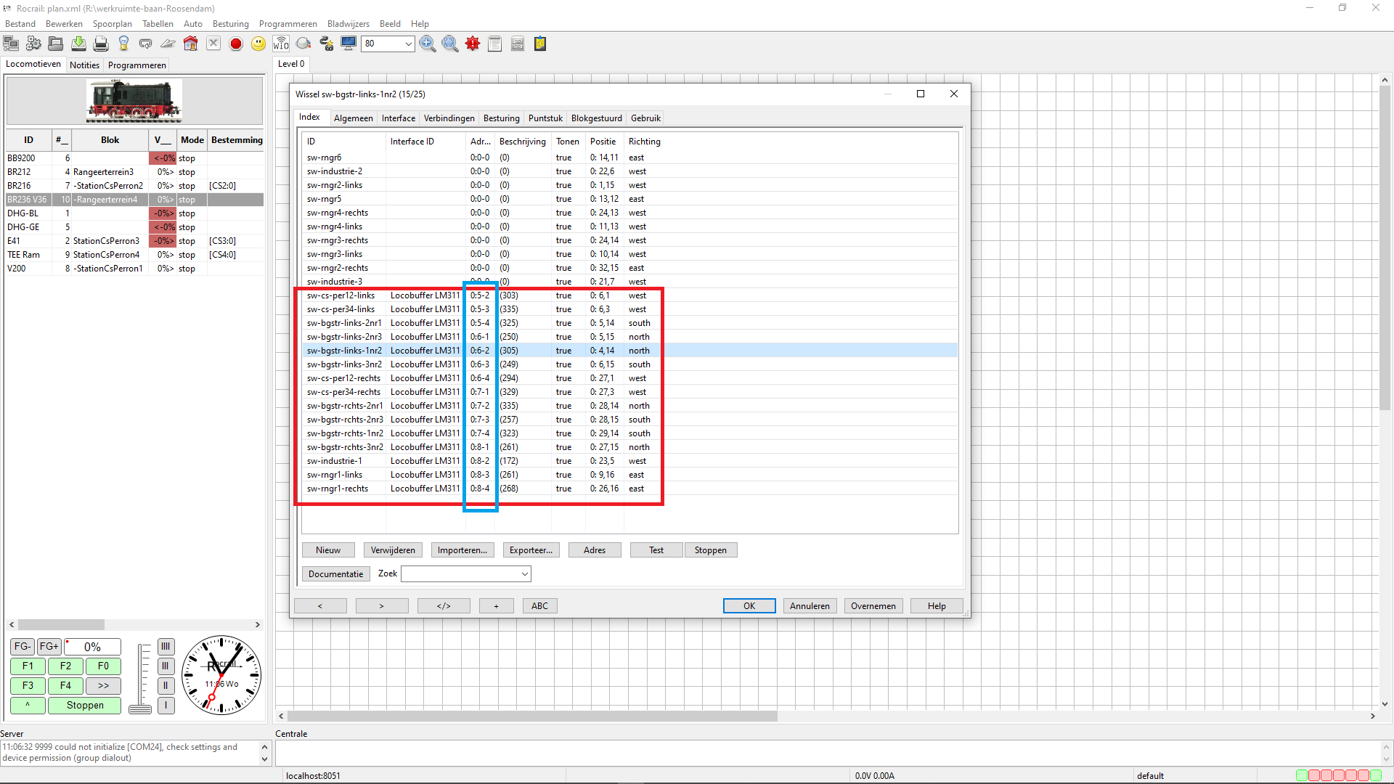Click the WIO toolbar icon

coord(281,44)
